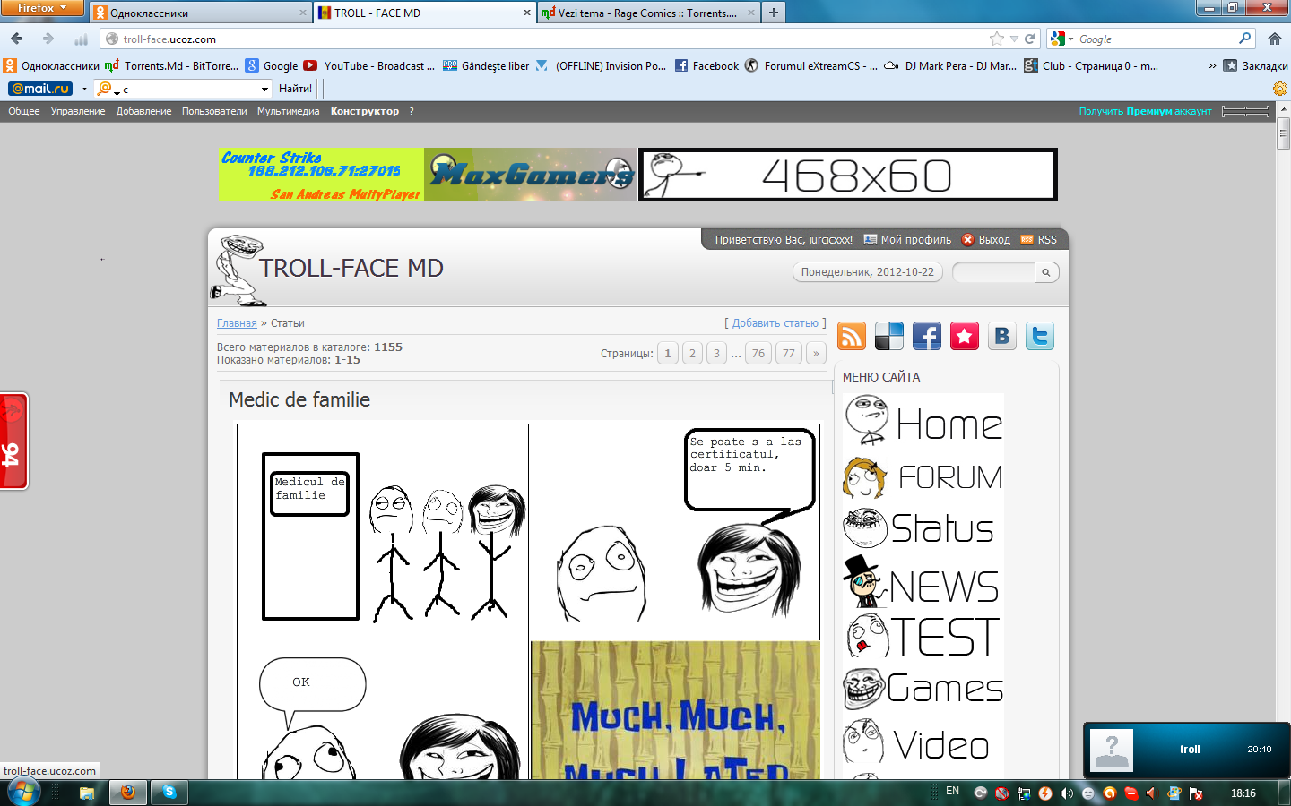Click the Добавить статью link
This screenshot has width=1291, height=806.
(x=775, y=323)
